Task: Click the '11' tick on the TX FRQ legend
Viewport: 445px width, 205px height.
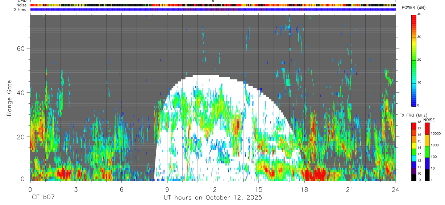Action: [x=419, y=167]
